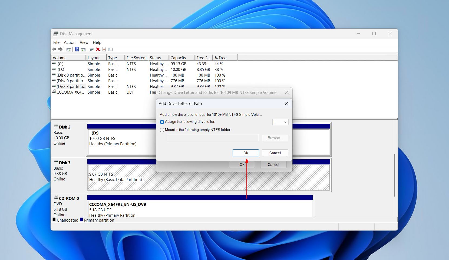Close the Change Drive Letter and Paths dialog

tap(287, 92)
